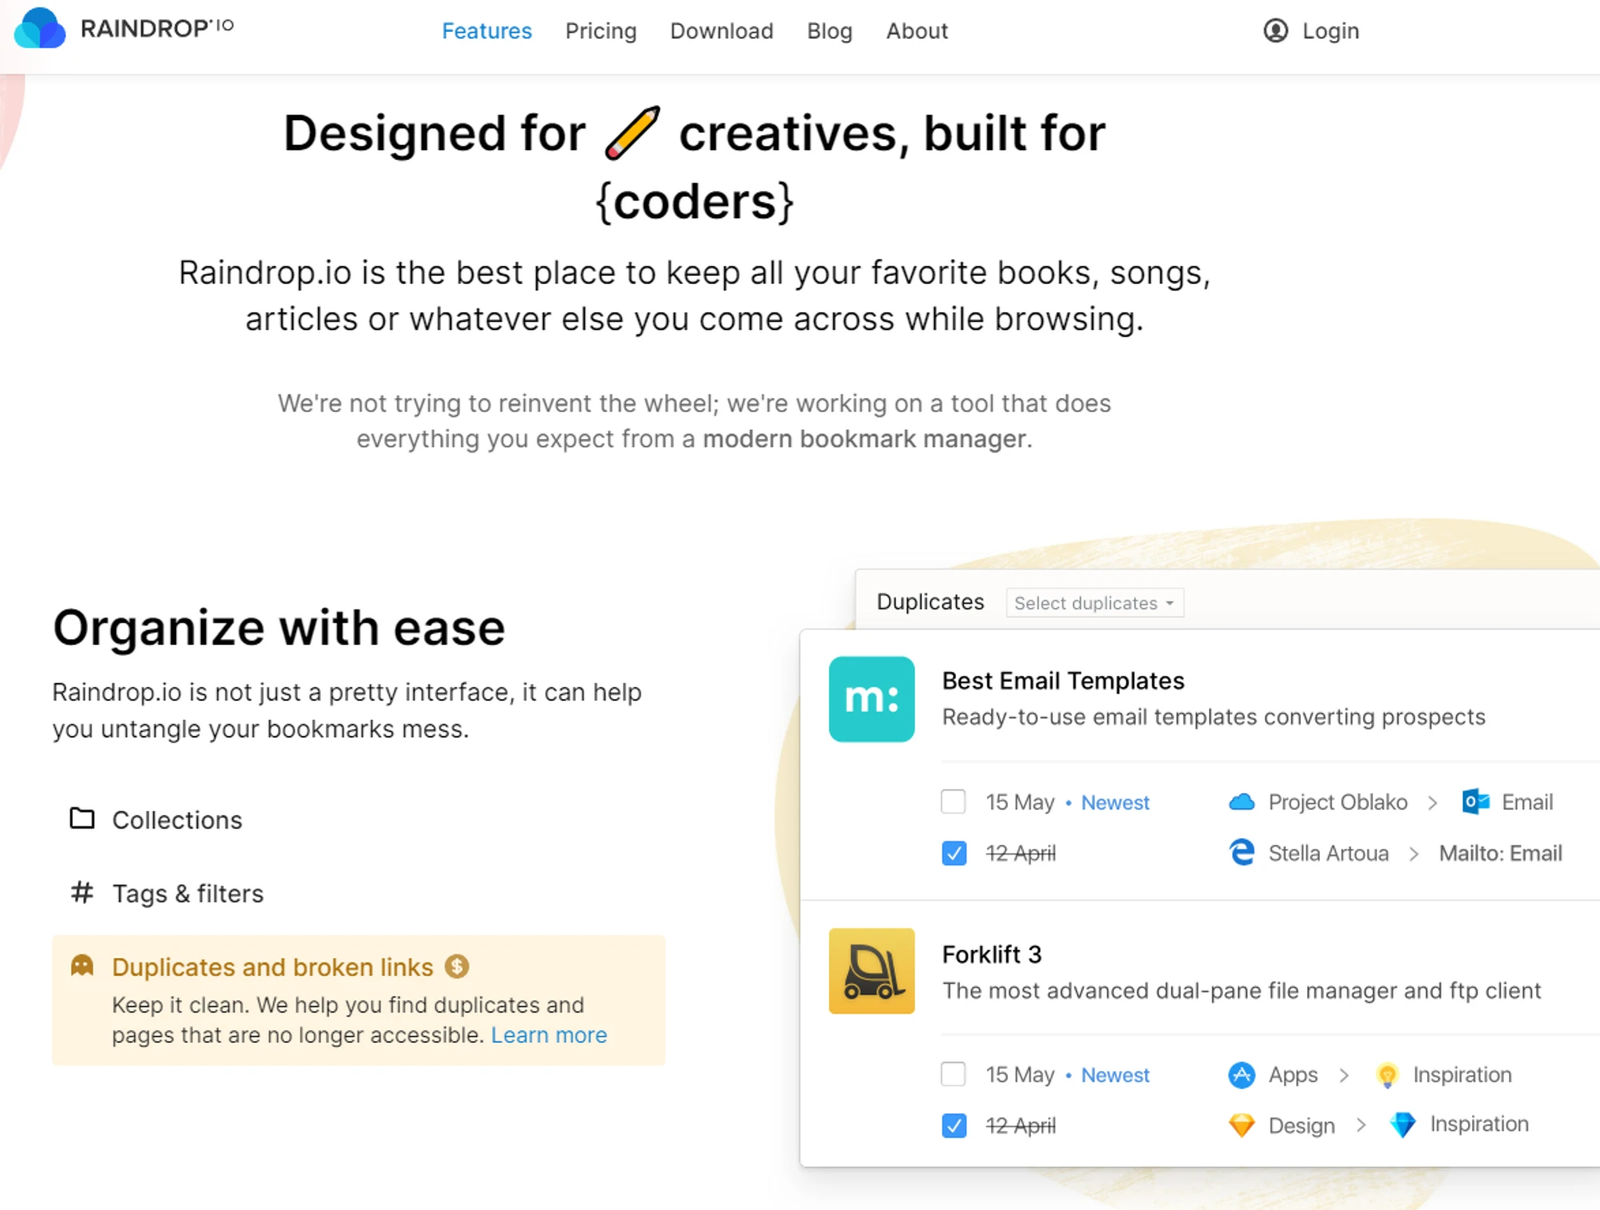Click the blue gem icon beside Inspiration

pos(1402,1124)
